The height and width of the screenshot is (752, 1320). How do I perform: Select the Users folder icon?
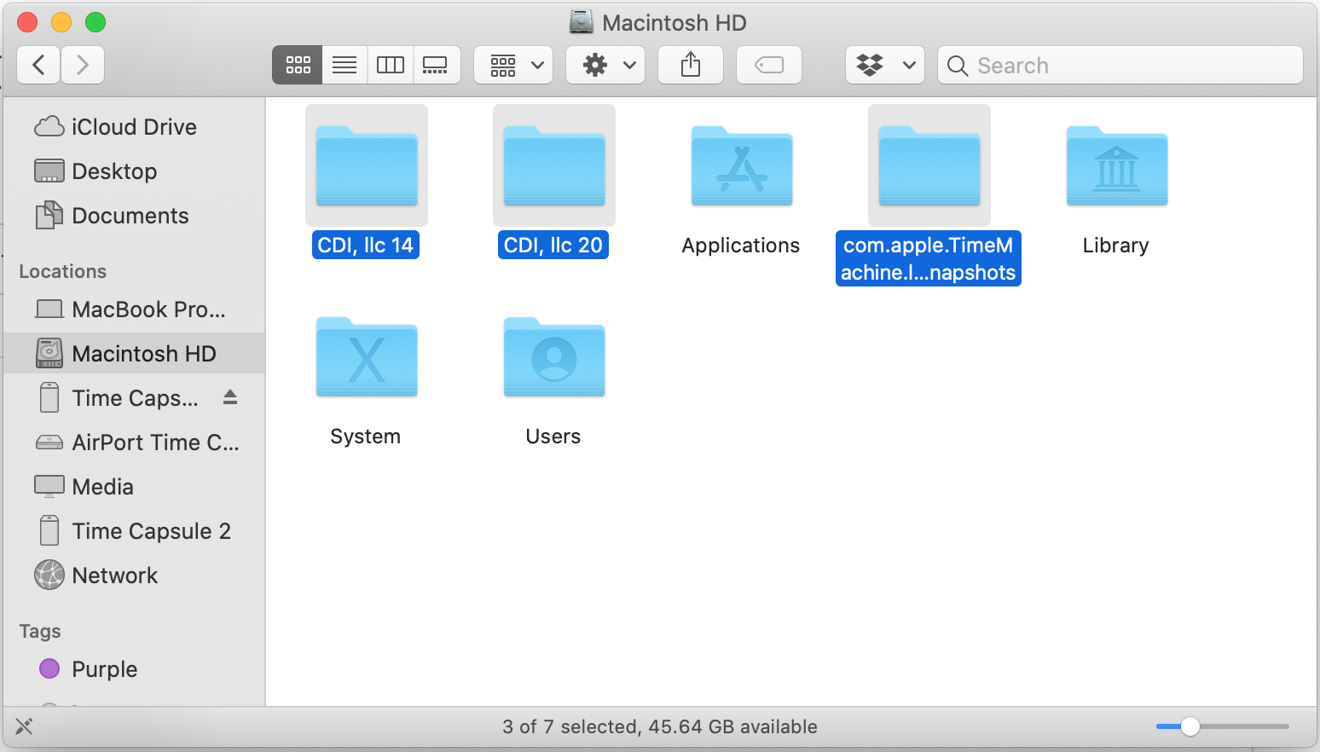coord(554,356)
